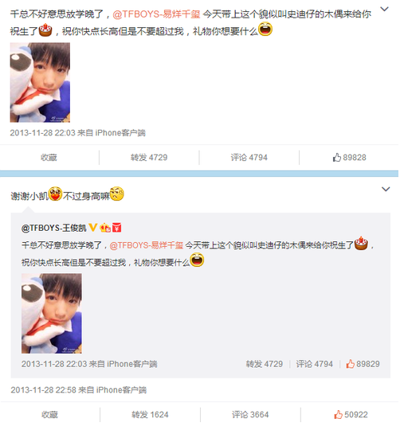The height and width of the screenshot is (434, 400).
Task: Click 转发 4729 under the first post
Action: [x=149, y=158]
